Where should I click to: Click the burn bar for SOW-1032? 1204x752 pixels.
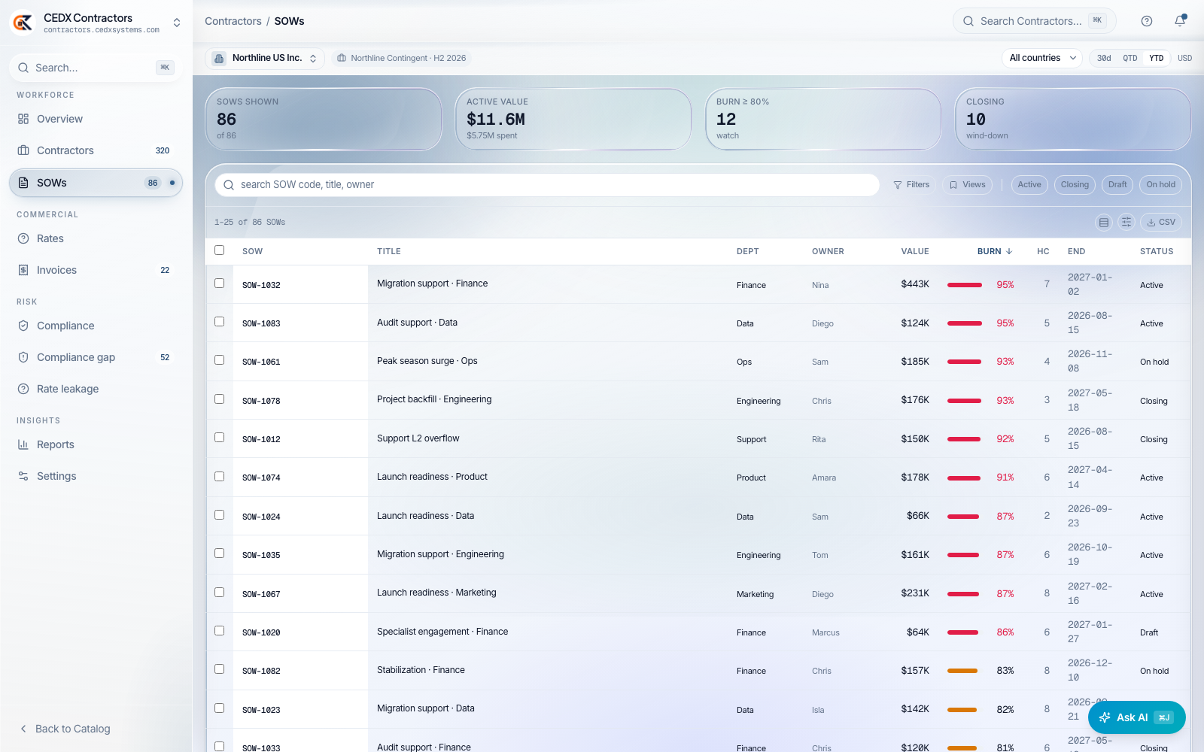click(x=965, y=285)
